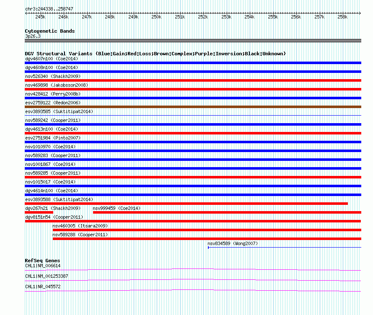Image resolution: width=373 pixels, height=315 pixels.
Task: Click CHL1|NM_001253387 gene label
Action: 47,276
